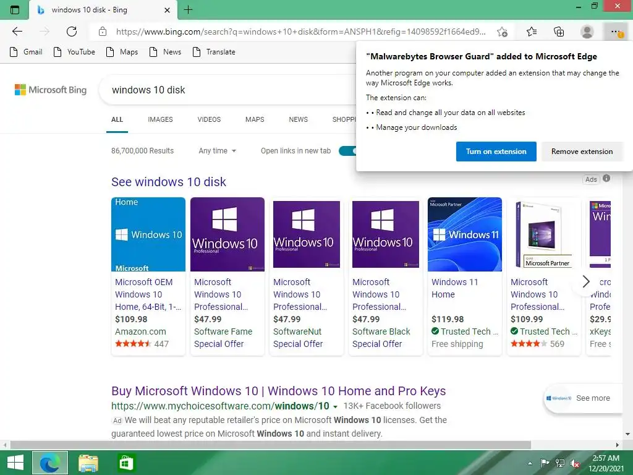The width and height of the screenshot is (633, 475).
Task: Open Microsoft Store from taskbar
Action: click(x=126, y=463)
